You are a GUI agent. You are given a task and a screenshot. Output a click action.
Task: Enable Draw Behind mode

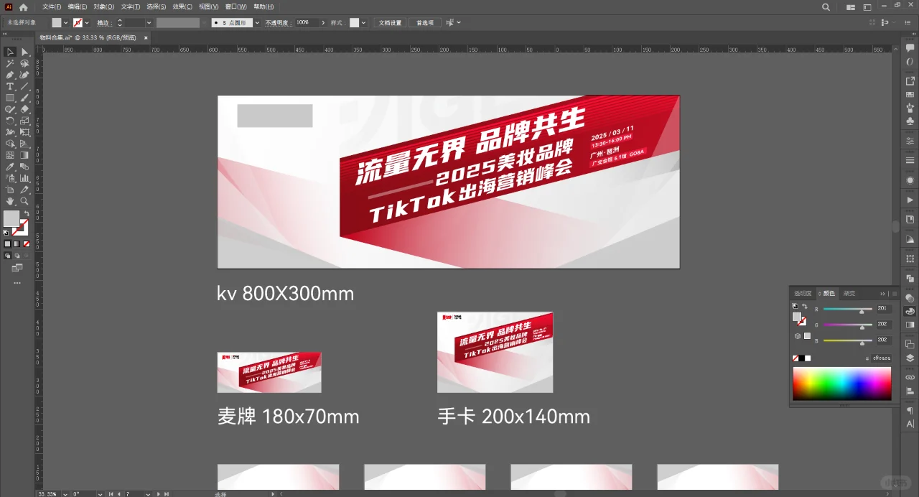17,255
